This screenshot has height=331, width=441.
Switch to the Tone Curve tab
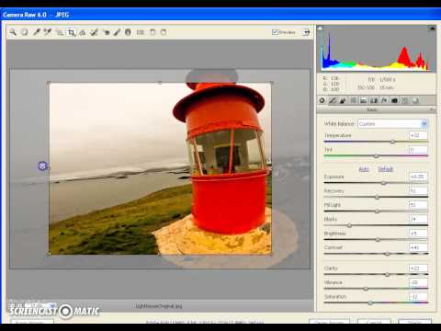(333, 100)
